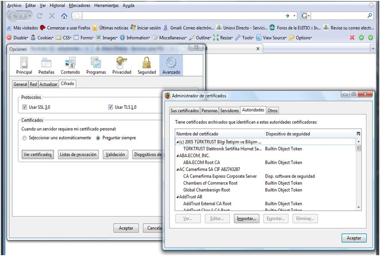This screenshot has height=256, width=380.
Task: Reload page with the refresh icon
Action: pos(40,16)
